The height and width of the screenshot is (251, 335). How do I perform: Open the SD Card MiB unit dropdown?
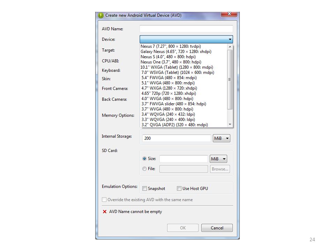pyautogui.click(x=218, y=159)
